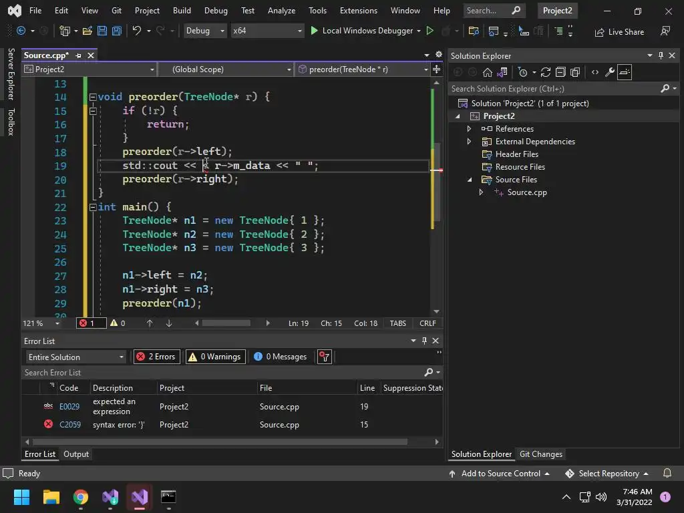This screenshot has height=513, width=684.
Task: Open the Analyze menu
Action: click(281, 11)
